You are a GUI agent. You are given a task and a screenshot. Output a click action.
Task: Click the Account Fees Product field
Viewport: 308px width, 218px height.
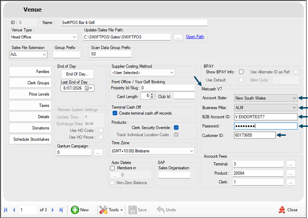pos(258,173)
